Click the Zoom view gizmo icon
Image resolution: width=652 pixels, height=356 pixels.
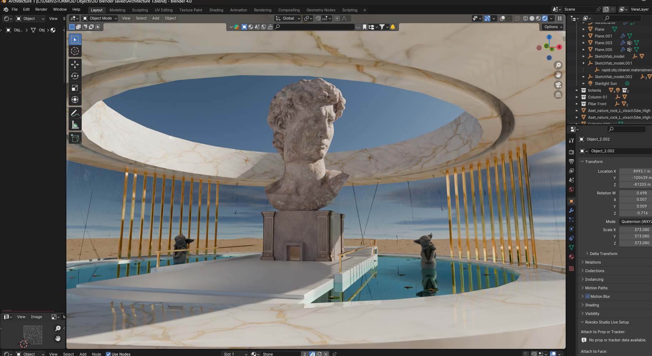558,65
